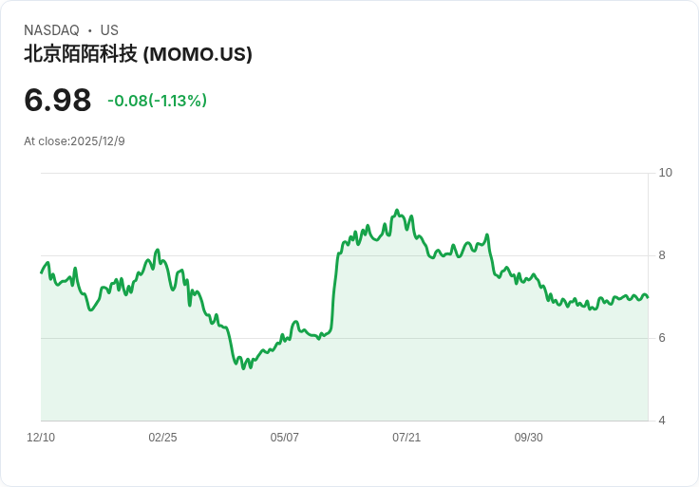699x487 pixels.
Task: Click the first data point on the chart line
Action: click(41, 272)
